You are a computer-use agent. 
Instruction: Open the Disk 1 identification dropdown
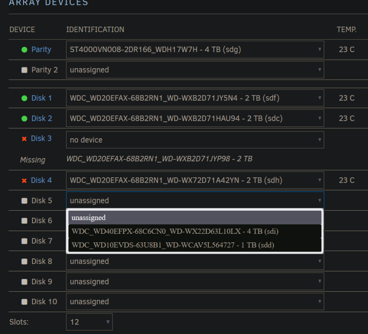tap(195, 98)
